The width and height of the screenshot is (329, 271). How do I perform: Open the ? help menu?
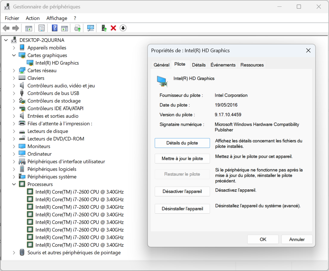click(75, 18)
